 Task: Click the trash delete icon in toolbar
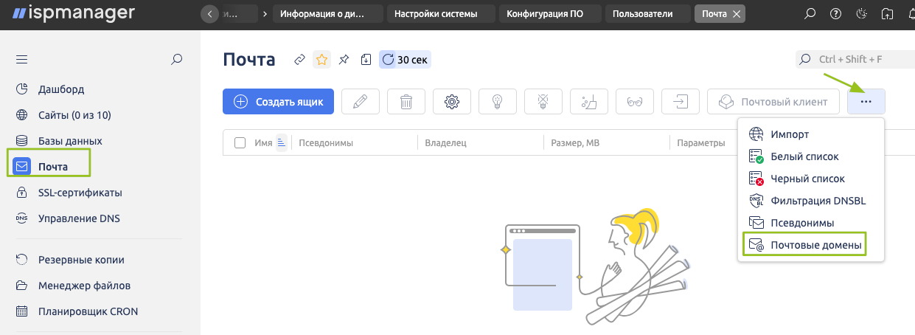tap(406, 102)
